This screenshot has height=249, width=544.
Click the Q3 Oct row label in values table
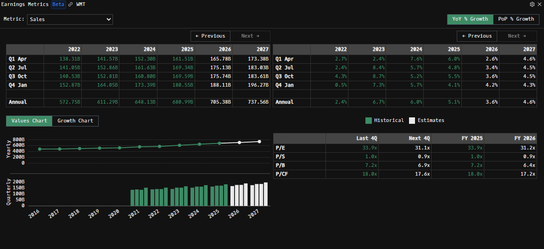[x=18, y=76]
